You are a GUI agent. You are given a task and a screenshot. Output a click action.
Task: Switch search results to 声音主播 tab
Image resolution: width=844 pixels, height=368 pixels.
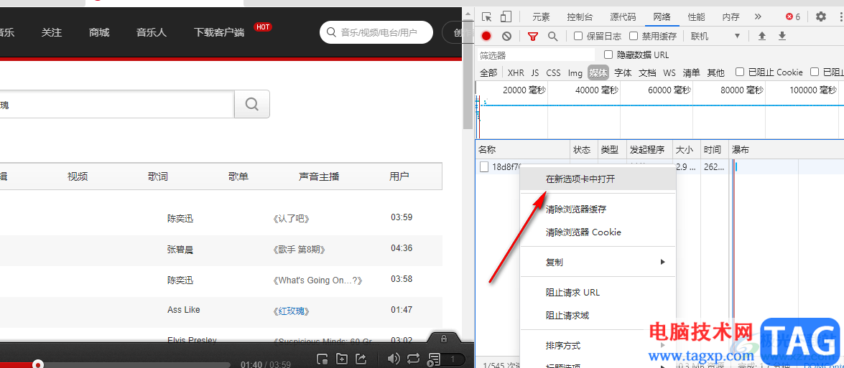click(319, 176)
